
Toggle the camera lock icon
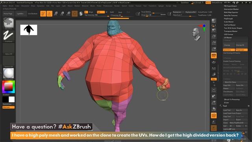point(214,75)
